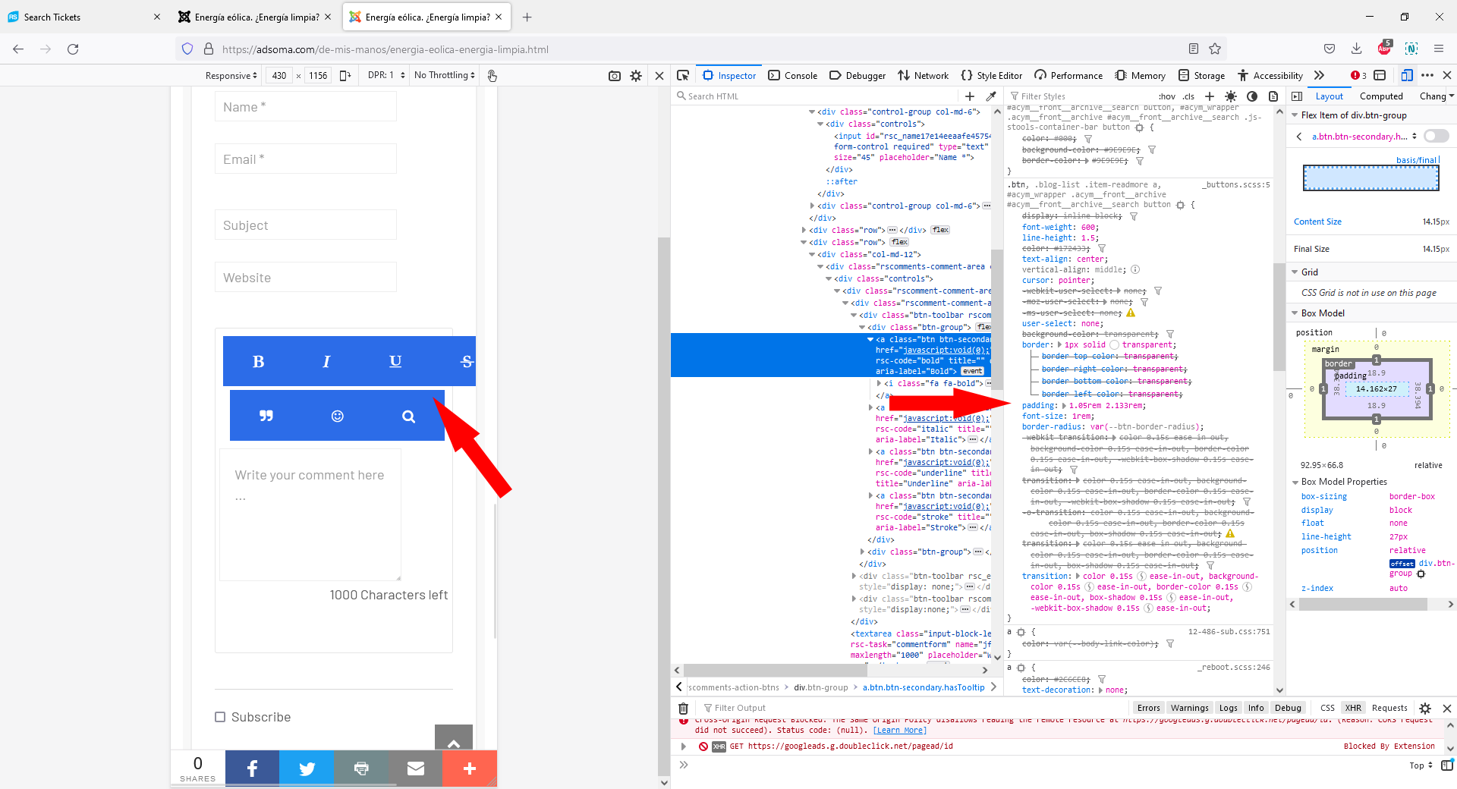The height and width of the screenshot is (789, 1457).
Task: Insert a quote using the quote icon
Action: pos(266,416)
